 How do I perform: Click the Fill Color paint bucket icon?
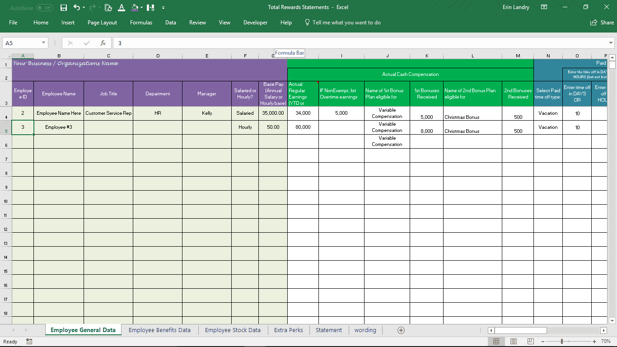pyautogui.click(x=135, y=8)
